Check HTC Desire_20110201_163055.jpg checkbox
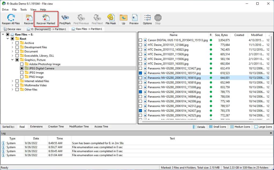The width and height of the screenshot is (274, 170). [x=140, y=63]
